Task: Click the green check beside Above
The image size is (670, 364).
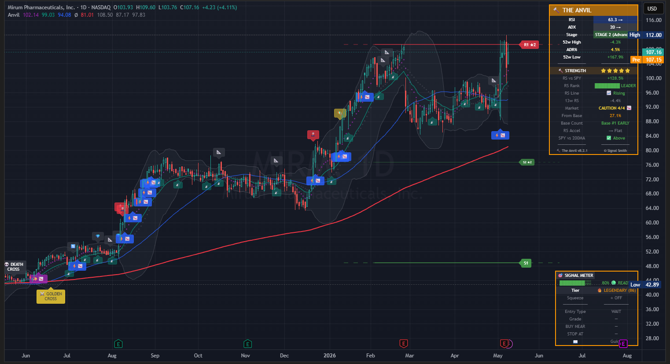Action: 609,138
